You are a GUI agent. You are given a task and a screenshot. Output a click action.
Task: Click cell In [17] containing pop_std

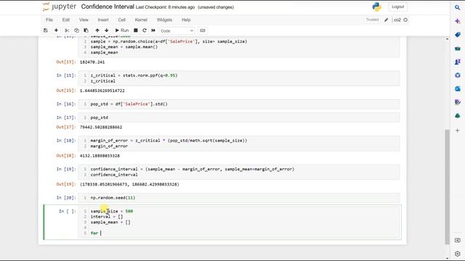239,117
